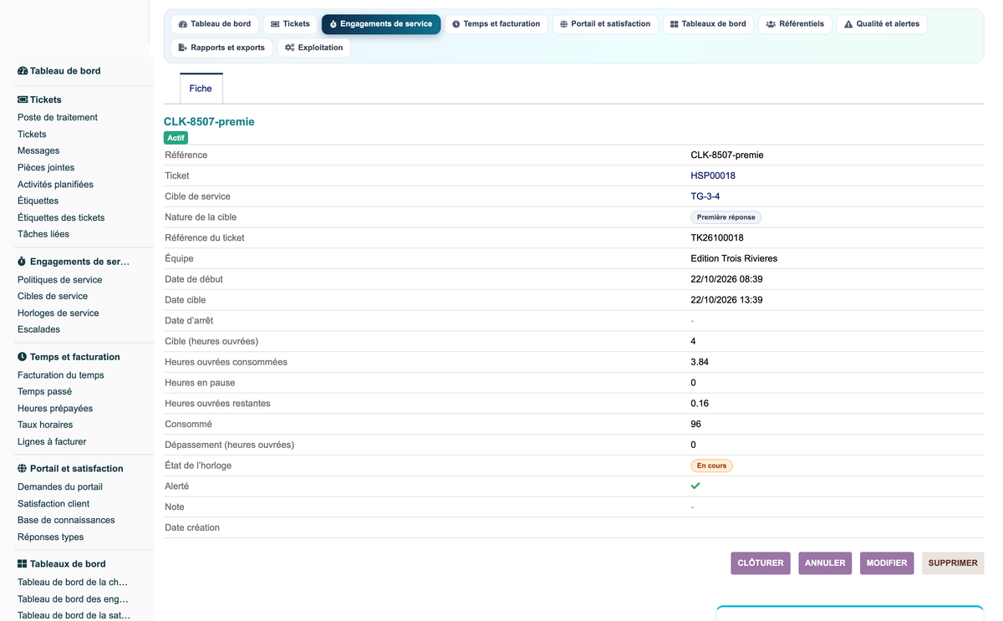Click the En cours clock status badge
1003x621 pixels.
pos(711,466)
